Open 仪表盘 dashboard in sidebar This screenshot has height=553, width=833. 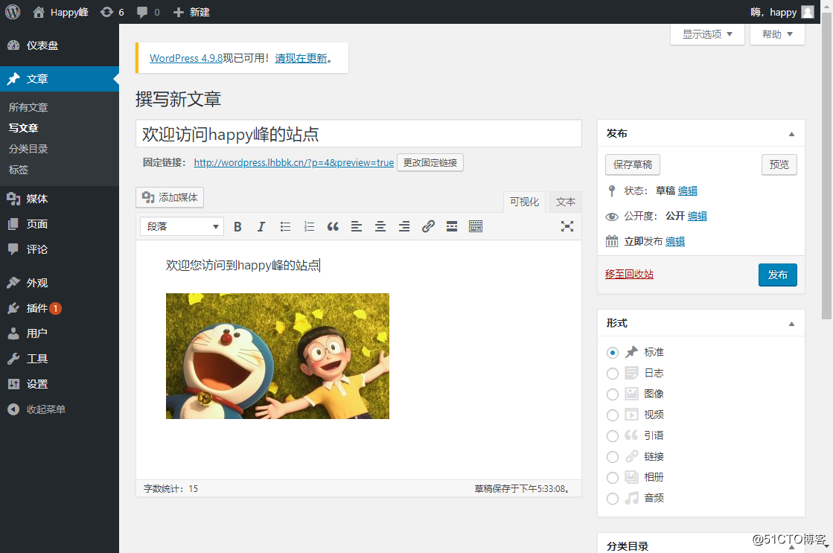(x=60, y=45)
